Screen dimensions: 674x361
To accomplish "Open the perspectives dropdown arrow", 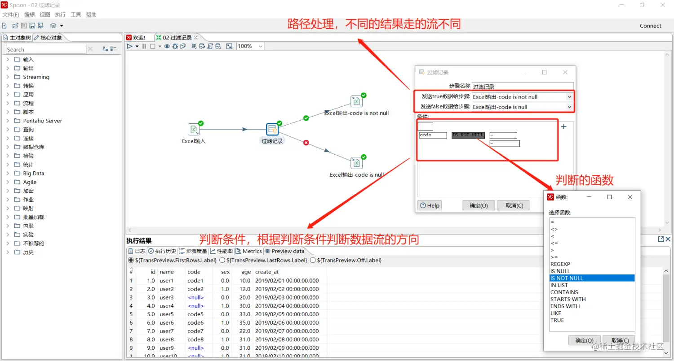I will point(62,26).
